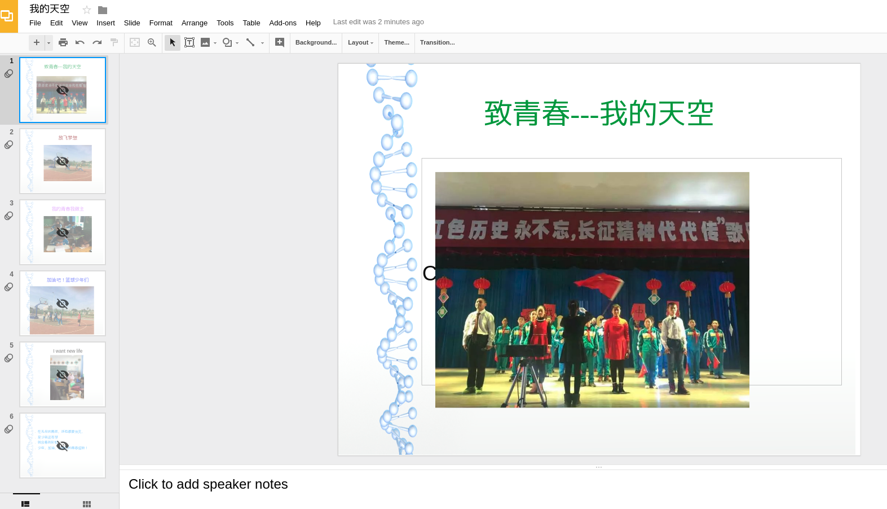Print the presentation
The width and height of the screenshot is (887, 509).
(x=63, y=42)
